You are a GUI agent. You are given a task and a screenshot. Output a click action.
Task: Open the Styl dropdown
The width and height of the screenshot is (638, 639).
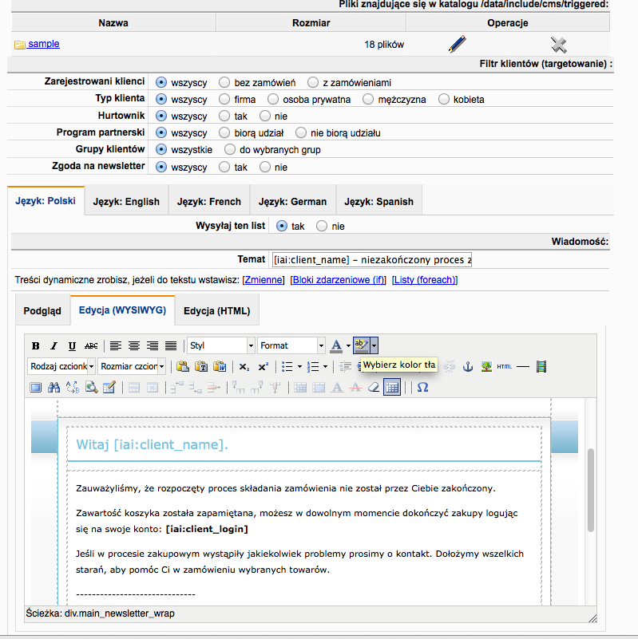(221, 345)
